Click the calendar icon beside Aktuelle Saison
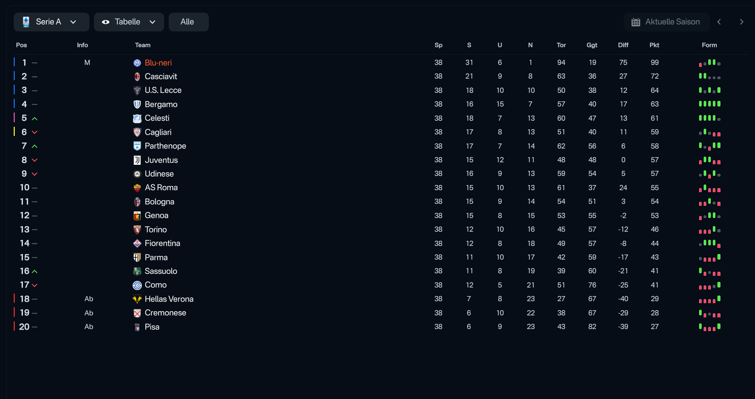This screenshot has height=399, width=755. coord(636,22)
